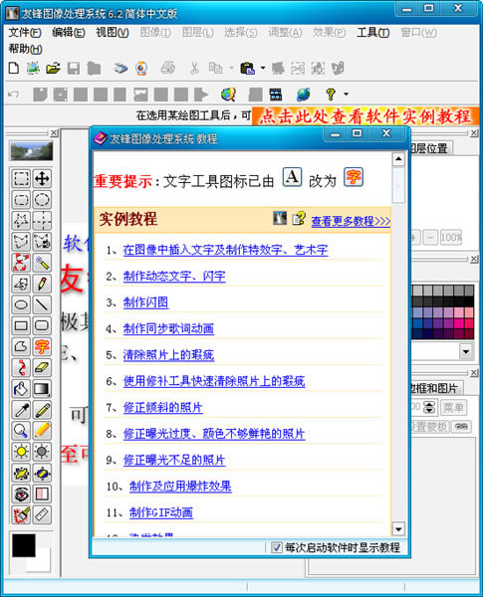The height and width of the screenshot is (597, 483).
Task: Select the eraser tool
Action: pyautogui.click(x=42, y=367)
